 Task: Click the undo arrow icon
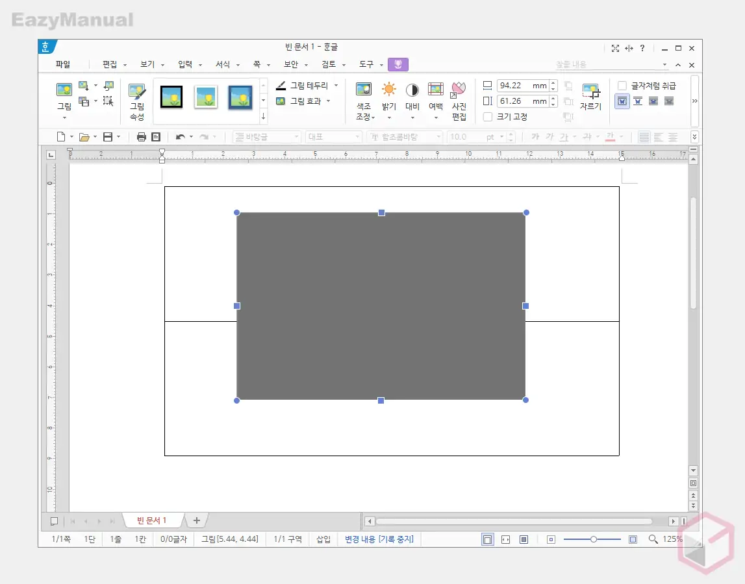pos(180,137)
